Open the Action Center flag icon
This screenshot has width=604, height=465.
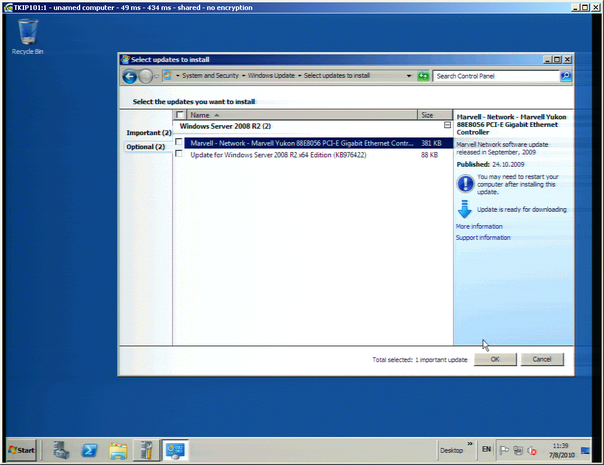tap(505, 450)
